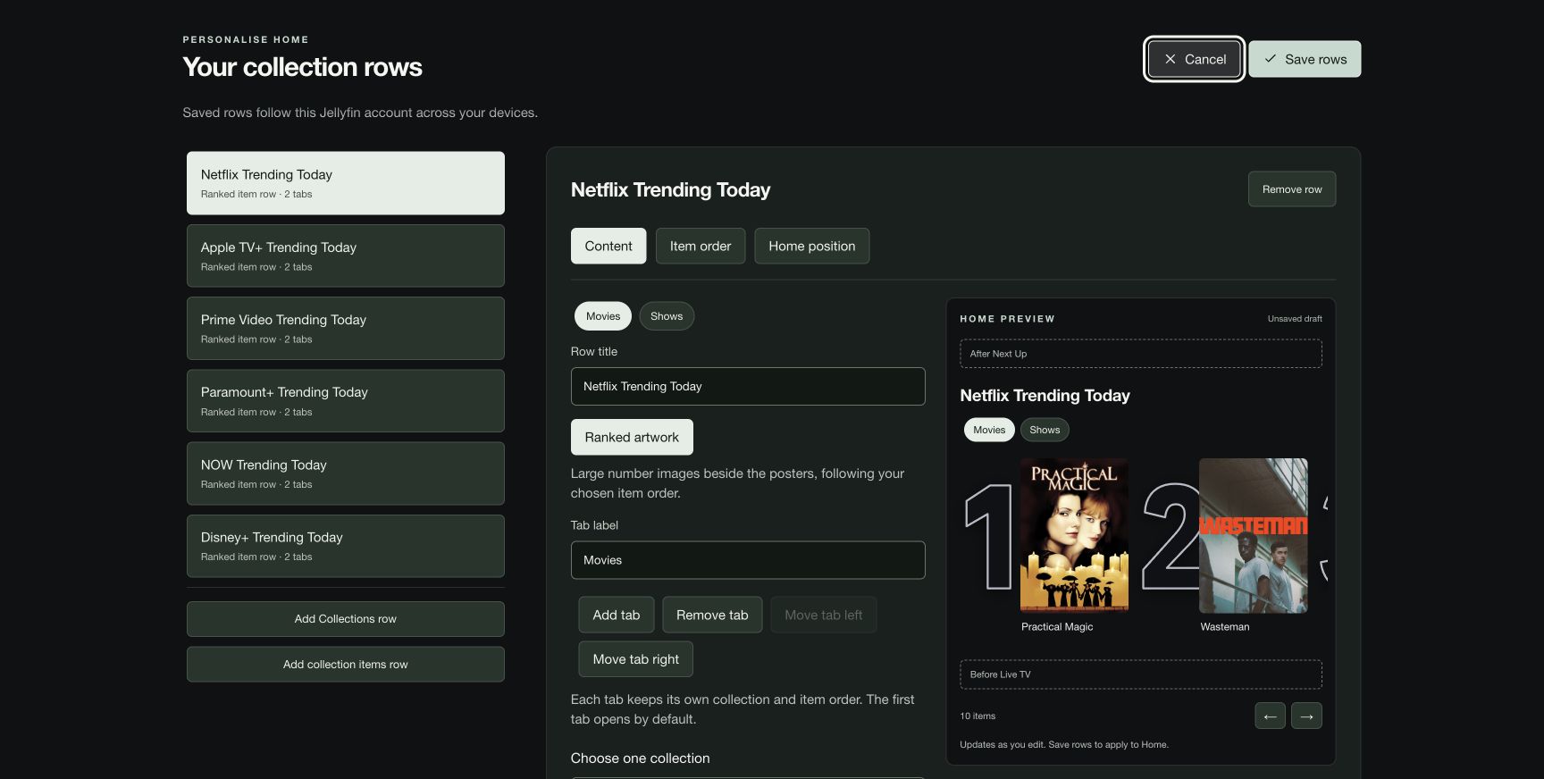
Task: Edit the Row title input field
Action: 748,387
